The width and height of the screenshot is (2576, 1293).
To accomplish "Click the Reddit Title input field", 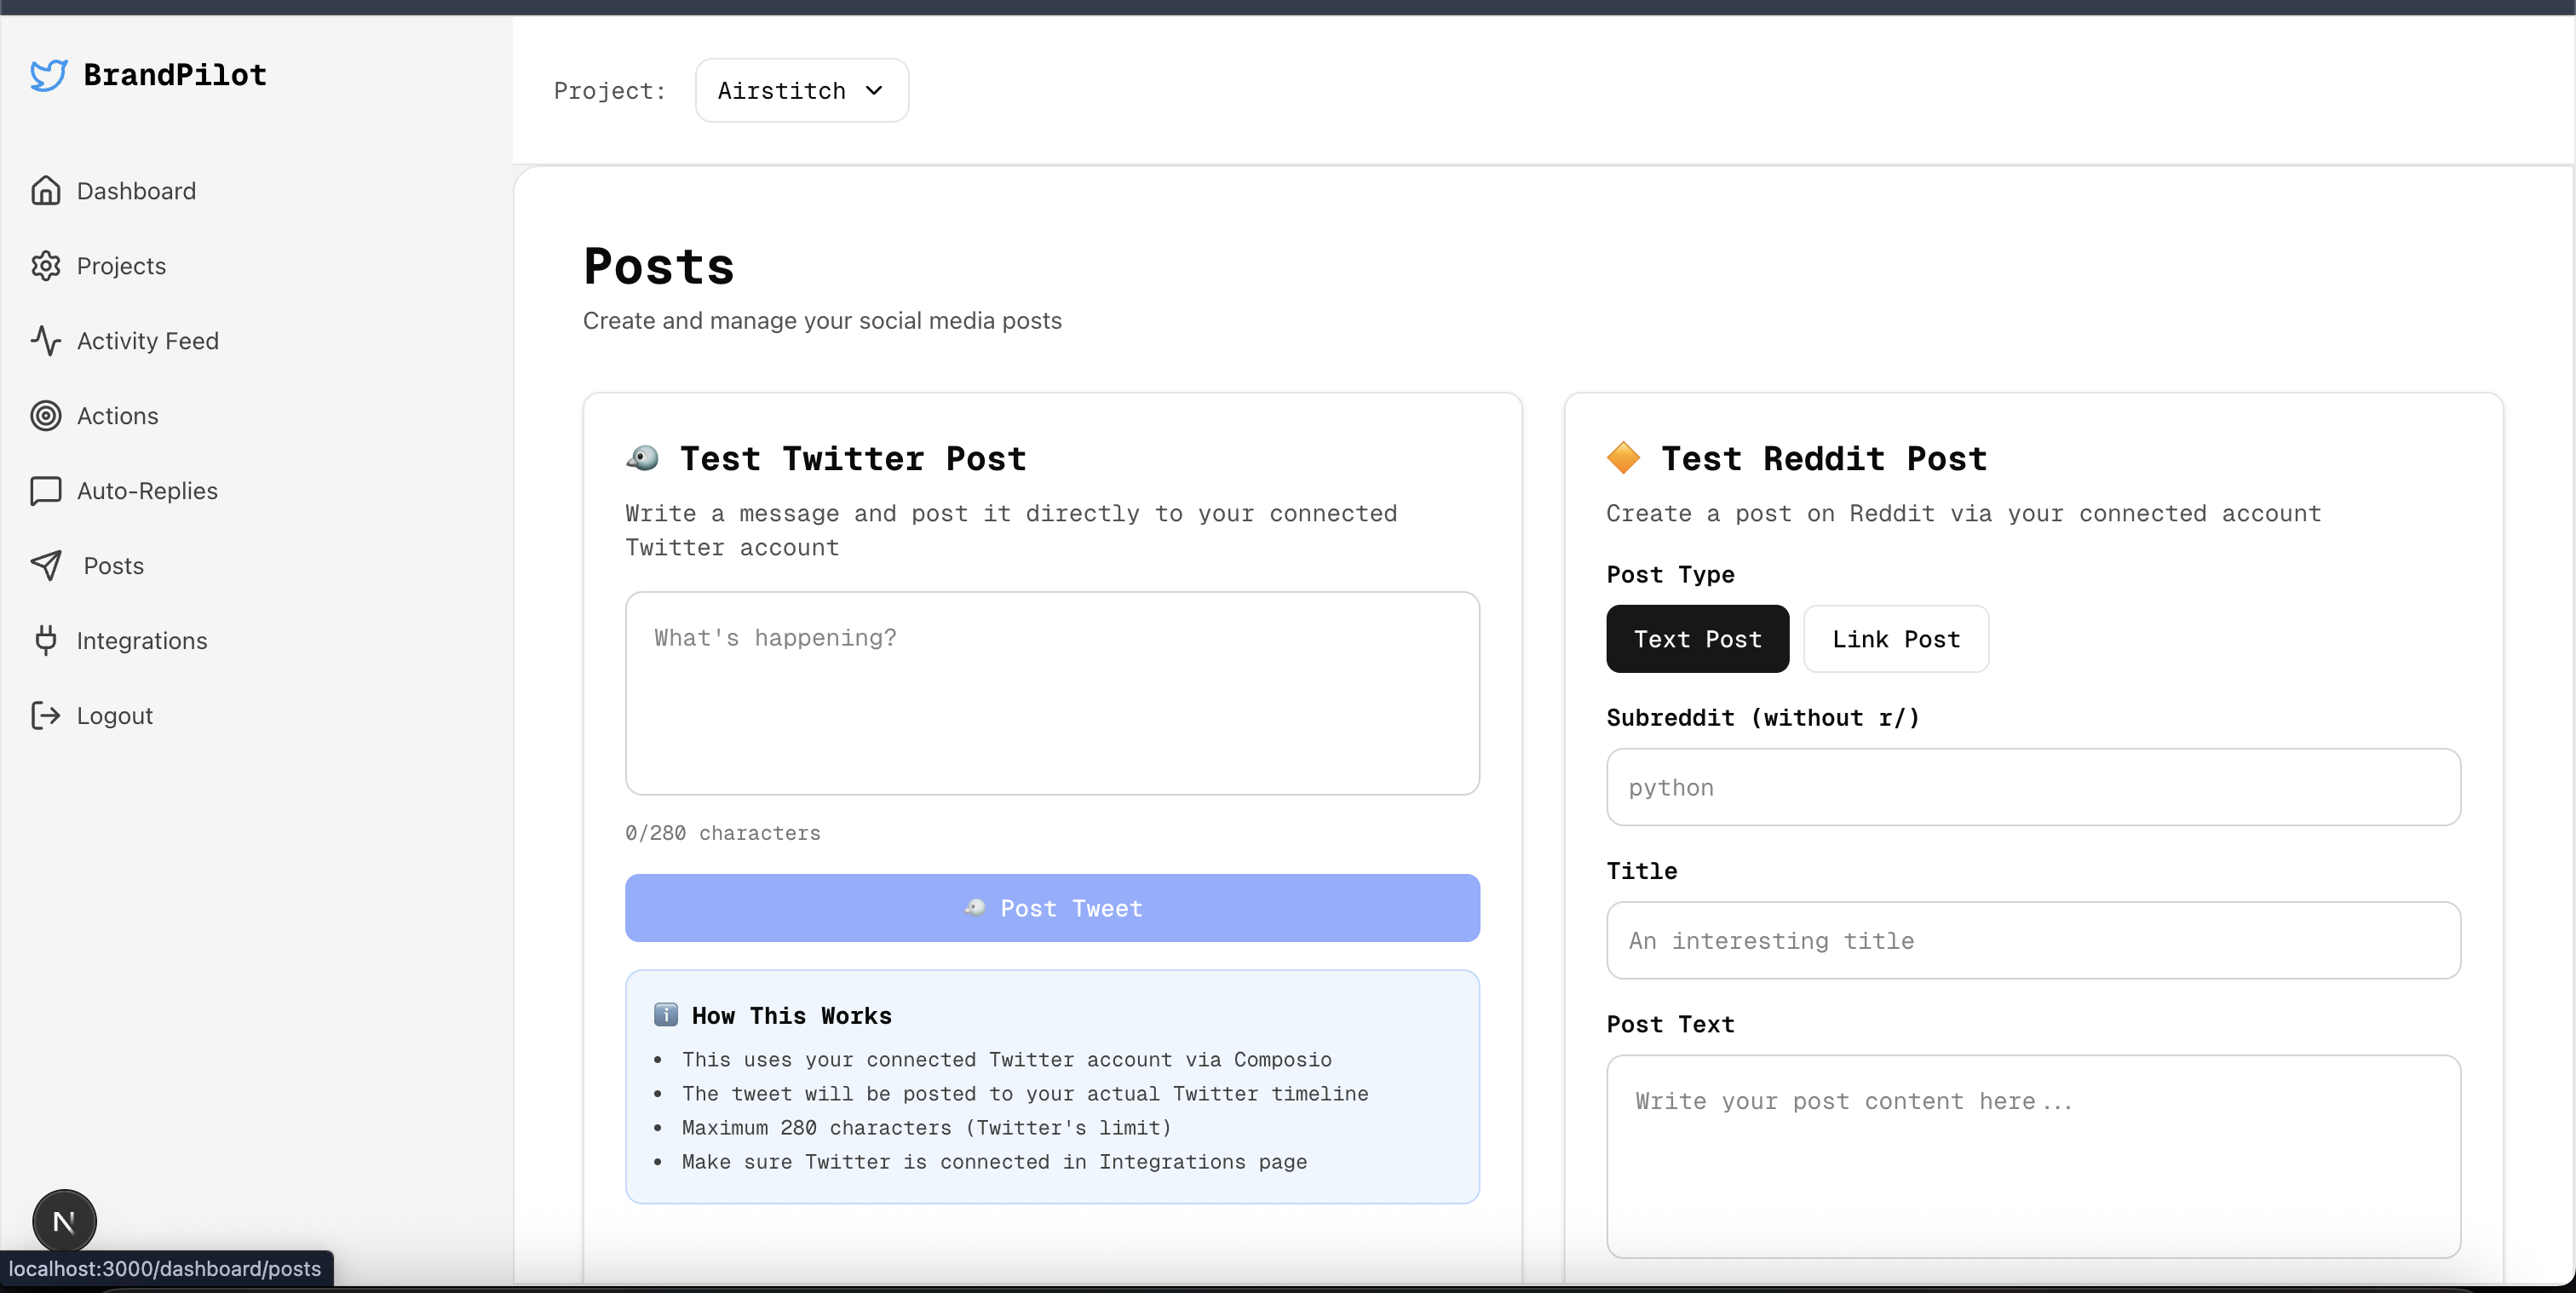I will pos(2032,940).
